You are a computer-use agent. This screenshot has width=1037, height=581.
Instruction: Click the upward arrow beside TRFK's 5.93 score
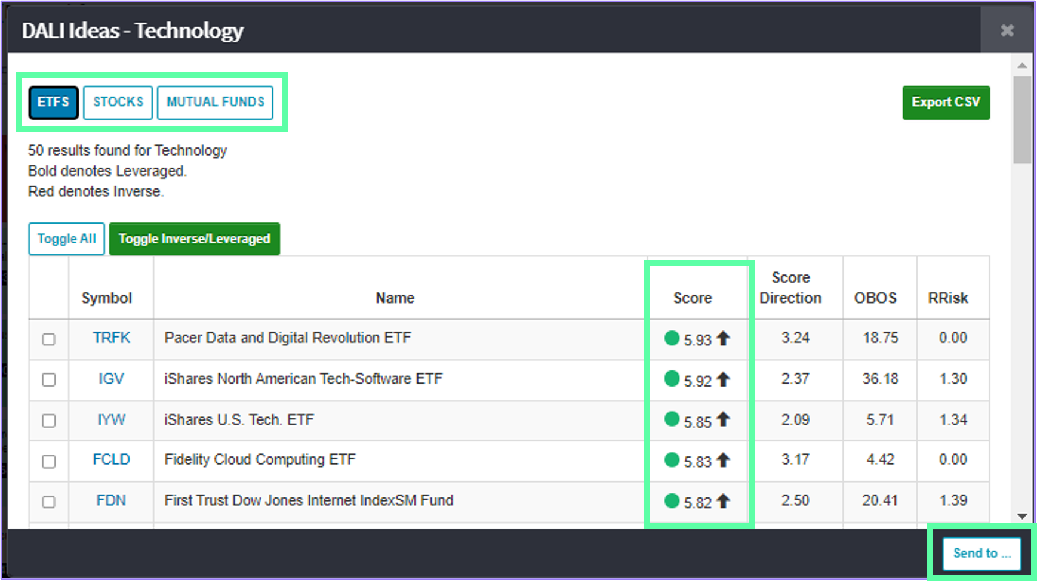(724, 338)
